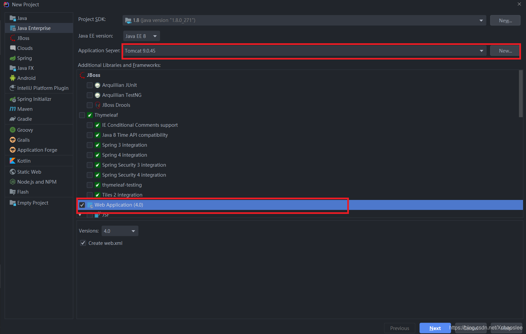Choose the JBoss icon in project list
This screenshot has width=526, height=334.
click(13, 38)
